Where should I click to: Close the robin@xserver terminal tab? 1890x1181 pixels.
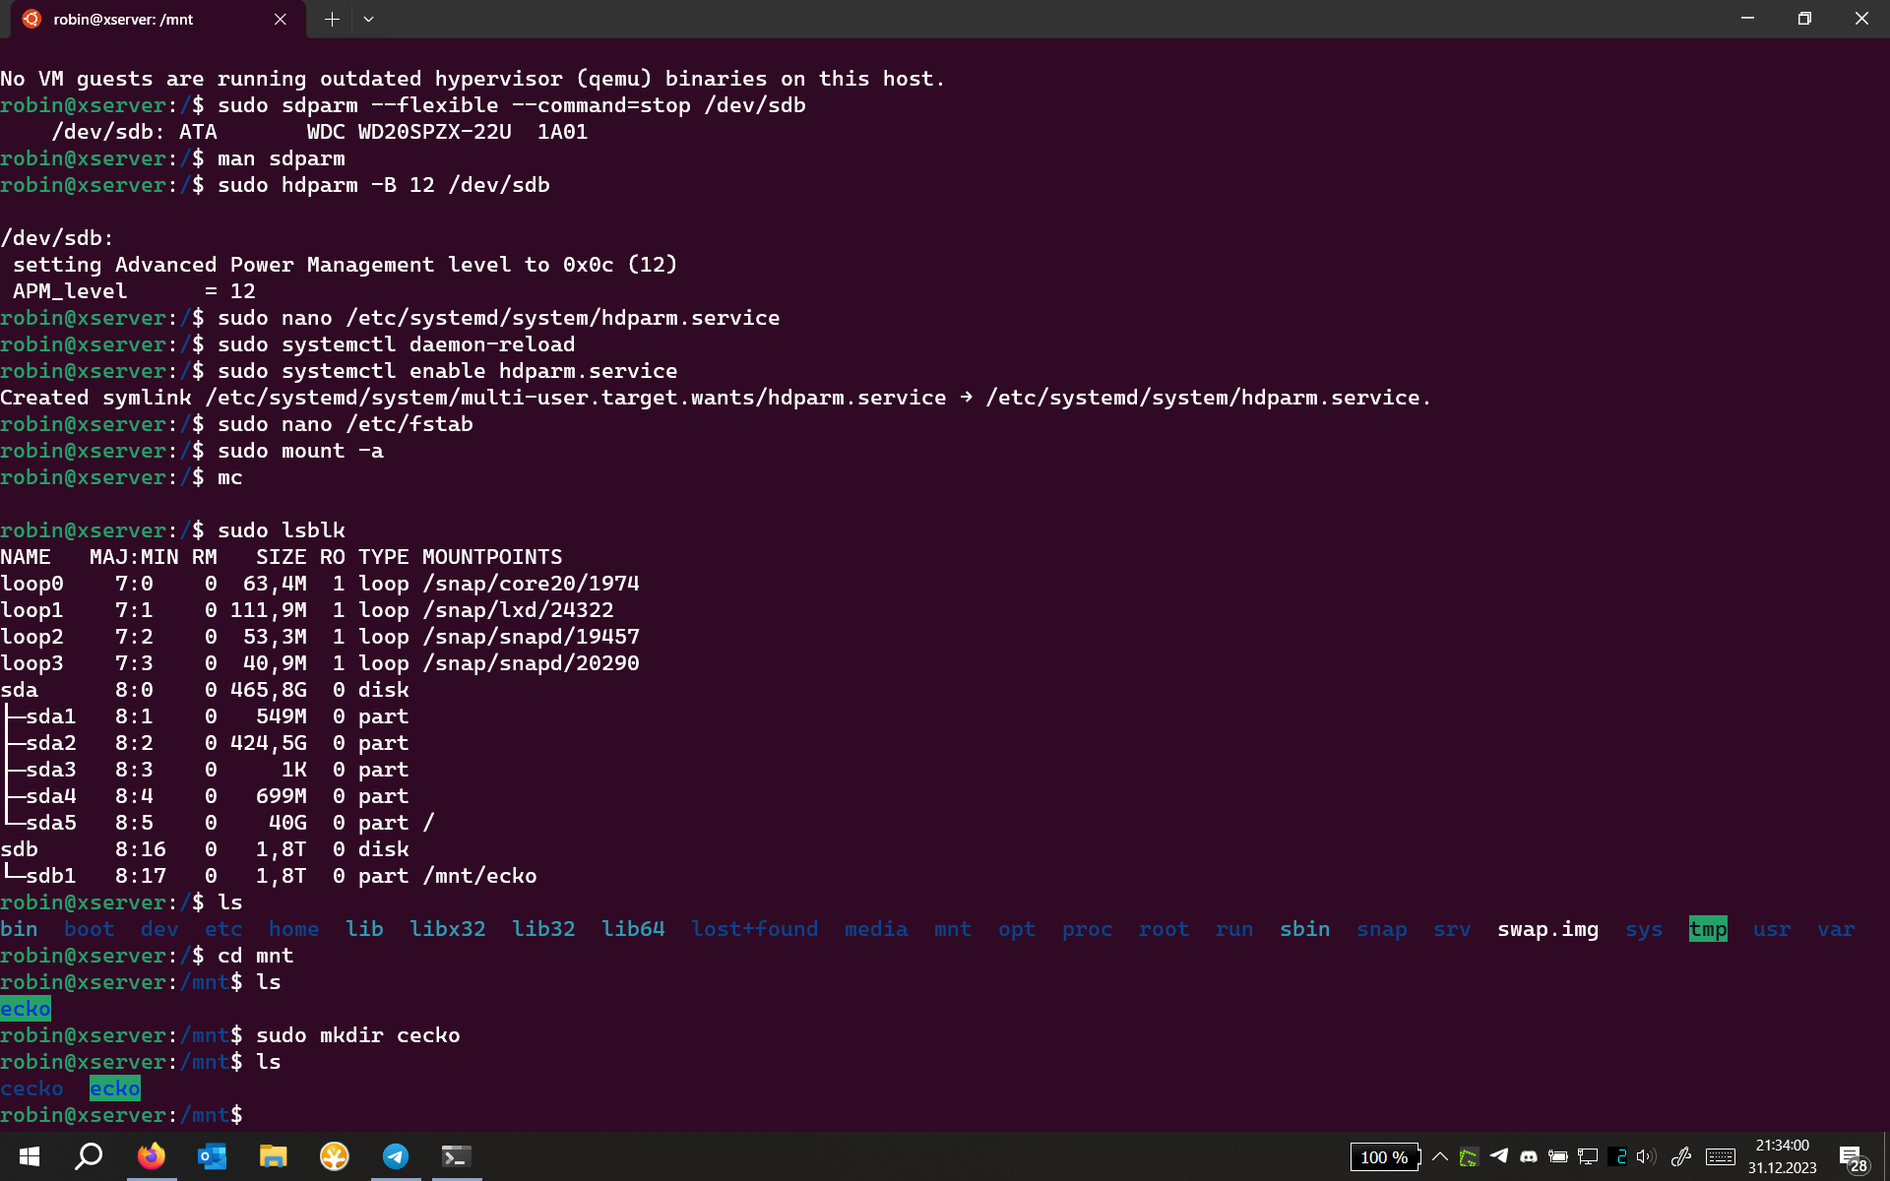(281, 19)
